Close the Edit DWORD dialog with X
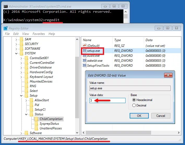 point(168,75)
